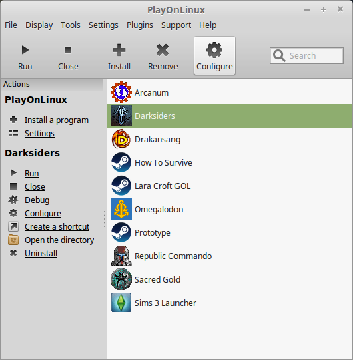
Task: Click the arrow icon beside Create a shortcut
Action: pos(13,226)
